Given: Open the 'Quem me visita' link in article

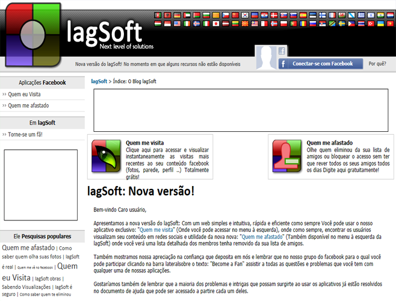Looking at the screenshot, I should (x=156, y=230).
